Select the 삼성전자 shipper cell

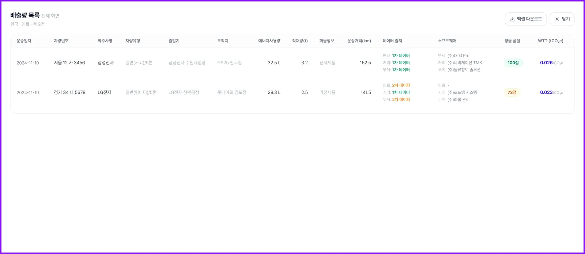[106, 63]
